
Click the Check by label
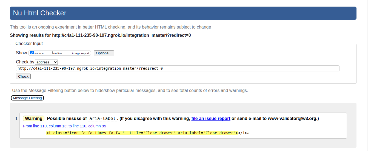25,62
